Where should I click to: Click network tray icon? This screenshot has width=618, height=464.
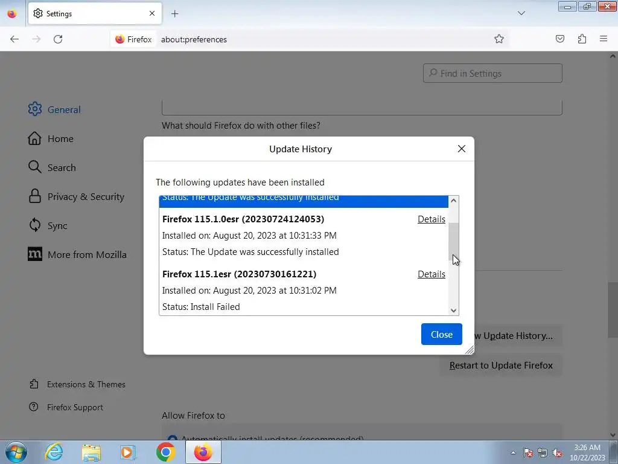(543, 453)
